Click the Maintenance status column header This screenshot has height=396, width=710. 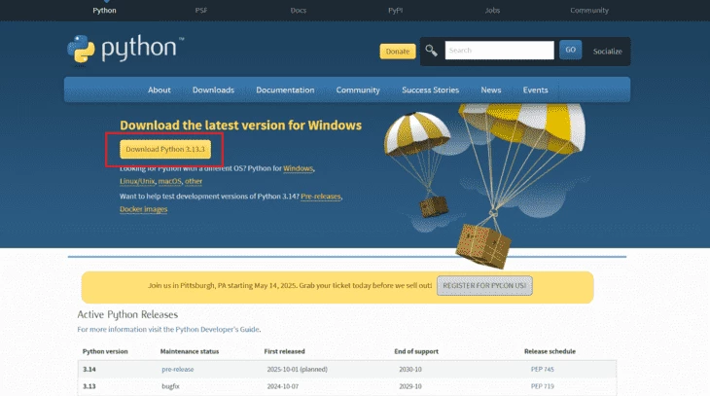click(190, 351)
